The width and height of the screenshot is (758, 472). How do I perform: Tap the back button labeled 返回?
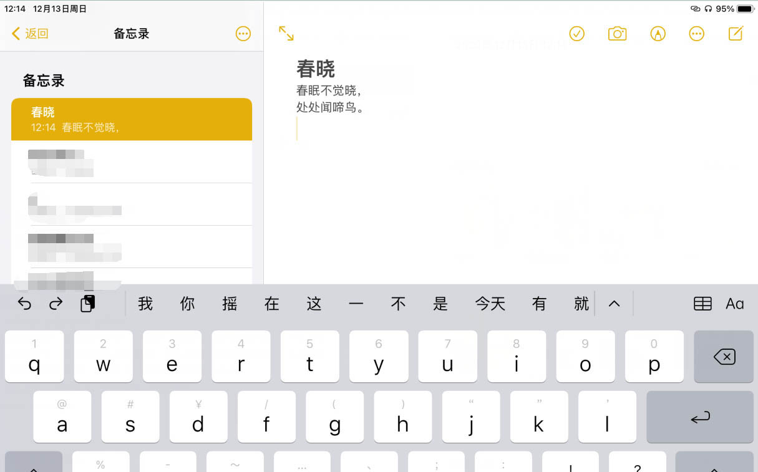point(30,34)
